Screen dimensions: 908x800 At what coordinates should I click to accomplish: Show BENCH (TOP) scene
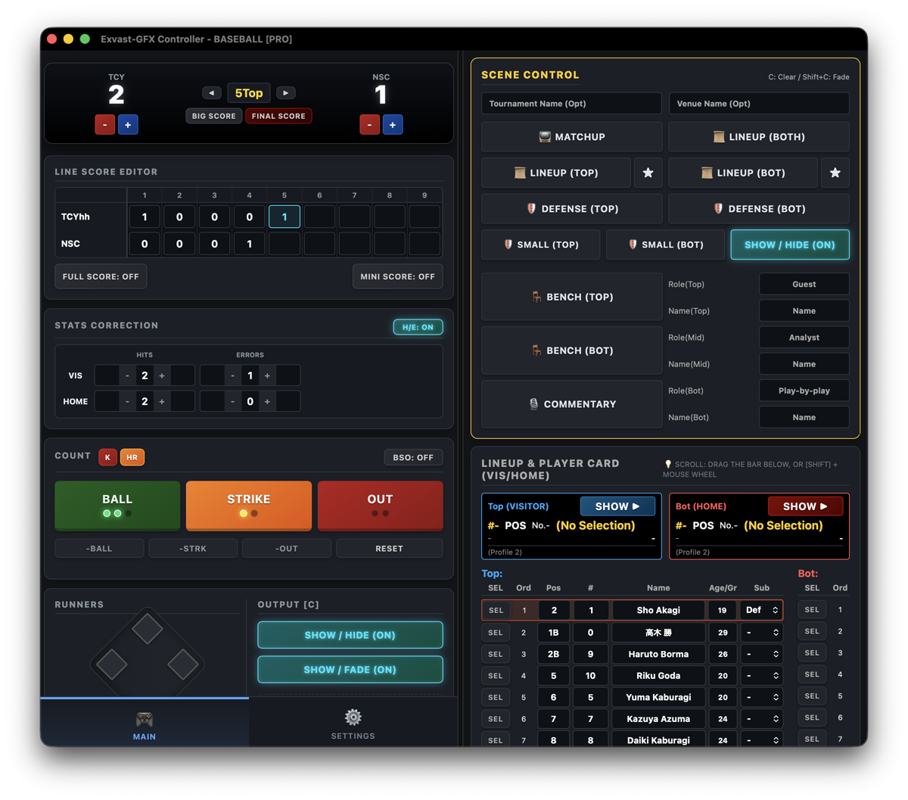click(572, 297)
